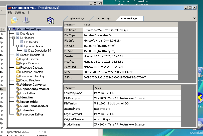Select Section Headers [x] tree item
Screen dimensions: 203x136
click(32, 55)
